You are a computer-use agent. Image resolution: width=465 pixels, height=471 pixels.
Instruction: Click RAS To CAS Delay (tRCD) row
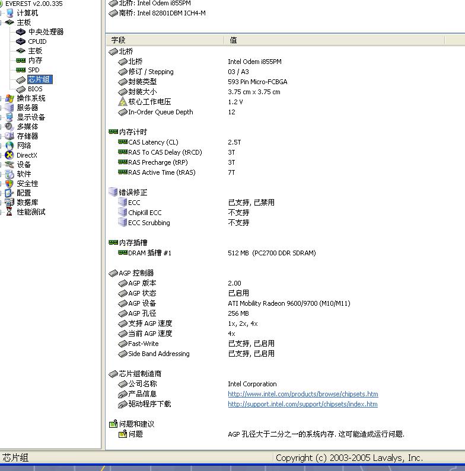click(177, 152)
